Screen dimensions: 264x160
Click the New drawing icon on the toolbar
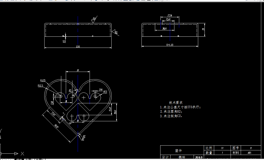tap(2, 1)
